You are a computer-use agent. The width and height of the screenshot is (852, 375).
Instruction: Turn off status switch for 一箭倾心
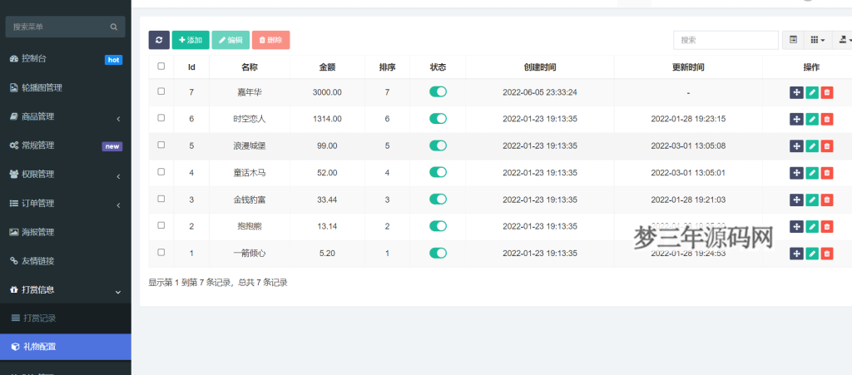(x=438, y=253)
